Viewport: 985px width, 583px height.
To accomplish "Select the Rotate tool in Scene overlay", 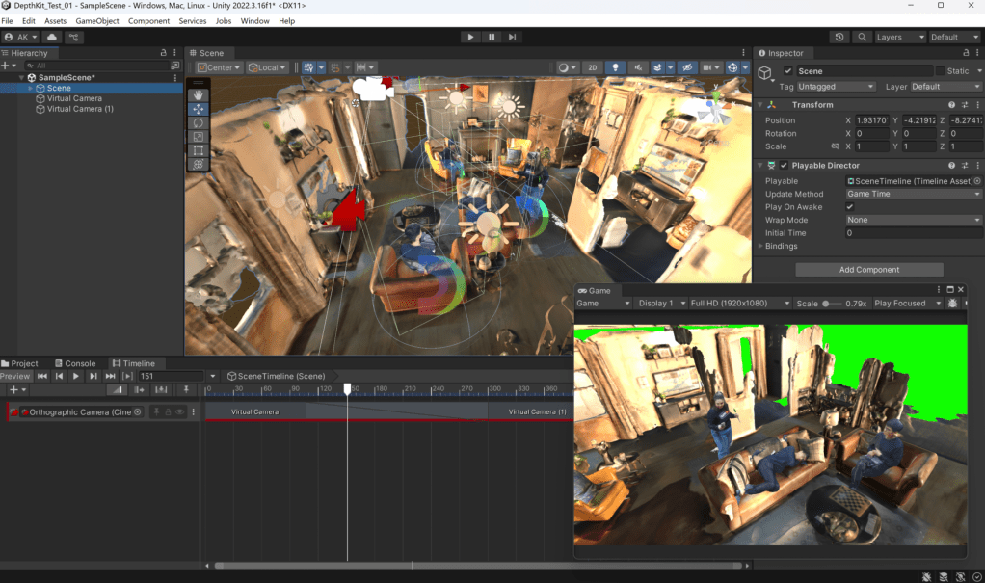I will (x=198, y=122).
